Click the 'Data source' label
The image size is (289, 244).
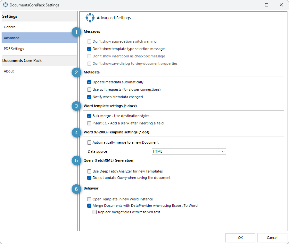(x=97, y=151)
